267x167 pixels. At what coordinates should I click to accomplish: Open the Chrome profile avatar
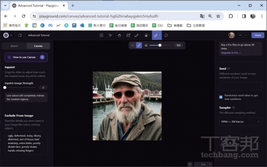tap(253, 16)
